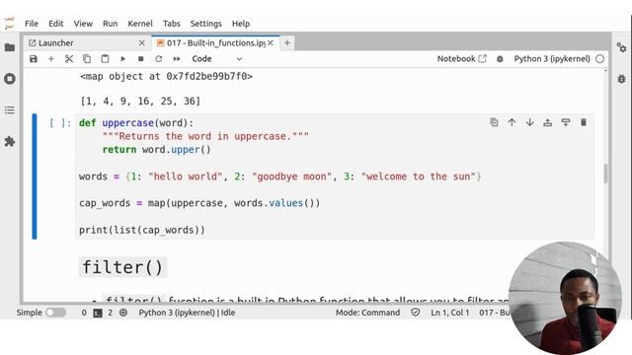Move the cell up arrow
The width and height of the screenshot is (632, 355).
(x=512, y=122)
